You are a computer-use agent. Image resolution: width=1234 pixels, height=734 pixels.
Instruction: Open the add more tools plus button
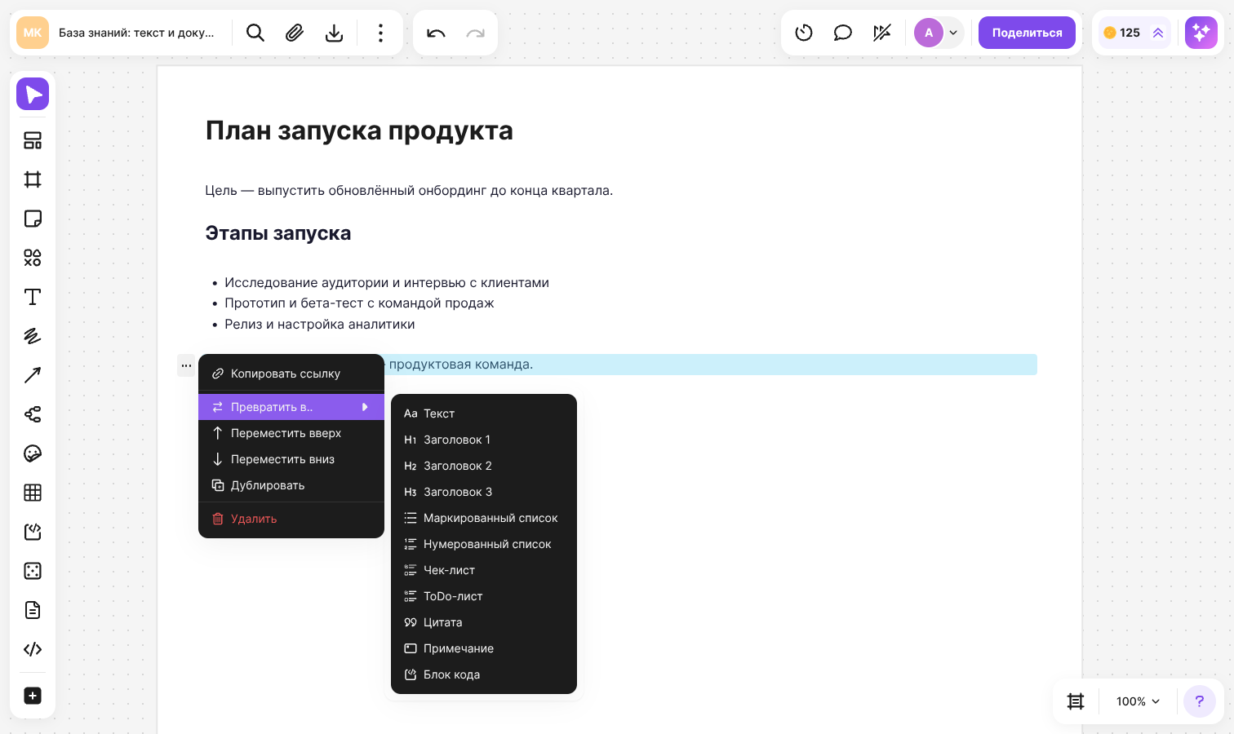pyautogui.click(x=33, y=696)
